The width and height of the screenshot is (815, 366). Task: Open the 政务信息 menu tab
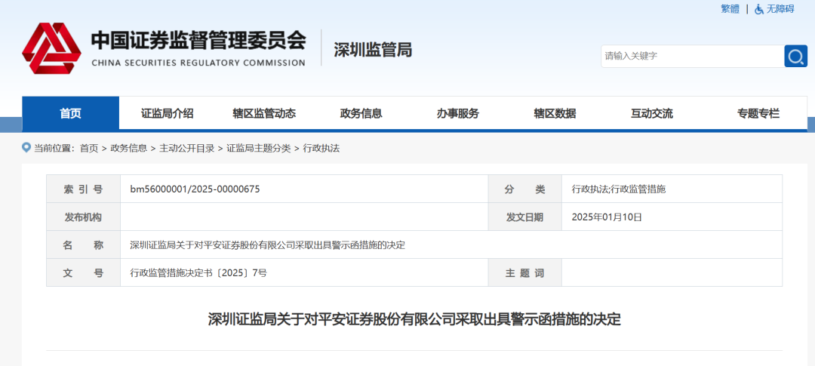point(361,113)
